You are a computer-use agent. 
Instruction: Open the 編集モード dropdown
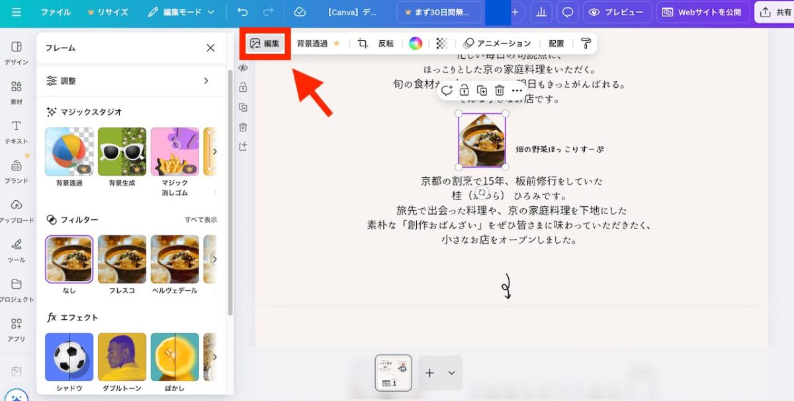pos(181,13)
